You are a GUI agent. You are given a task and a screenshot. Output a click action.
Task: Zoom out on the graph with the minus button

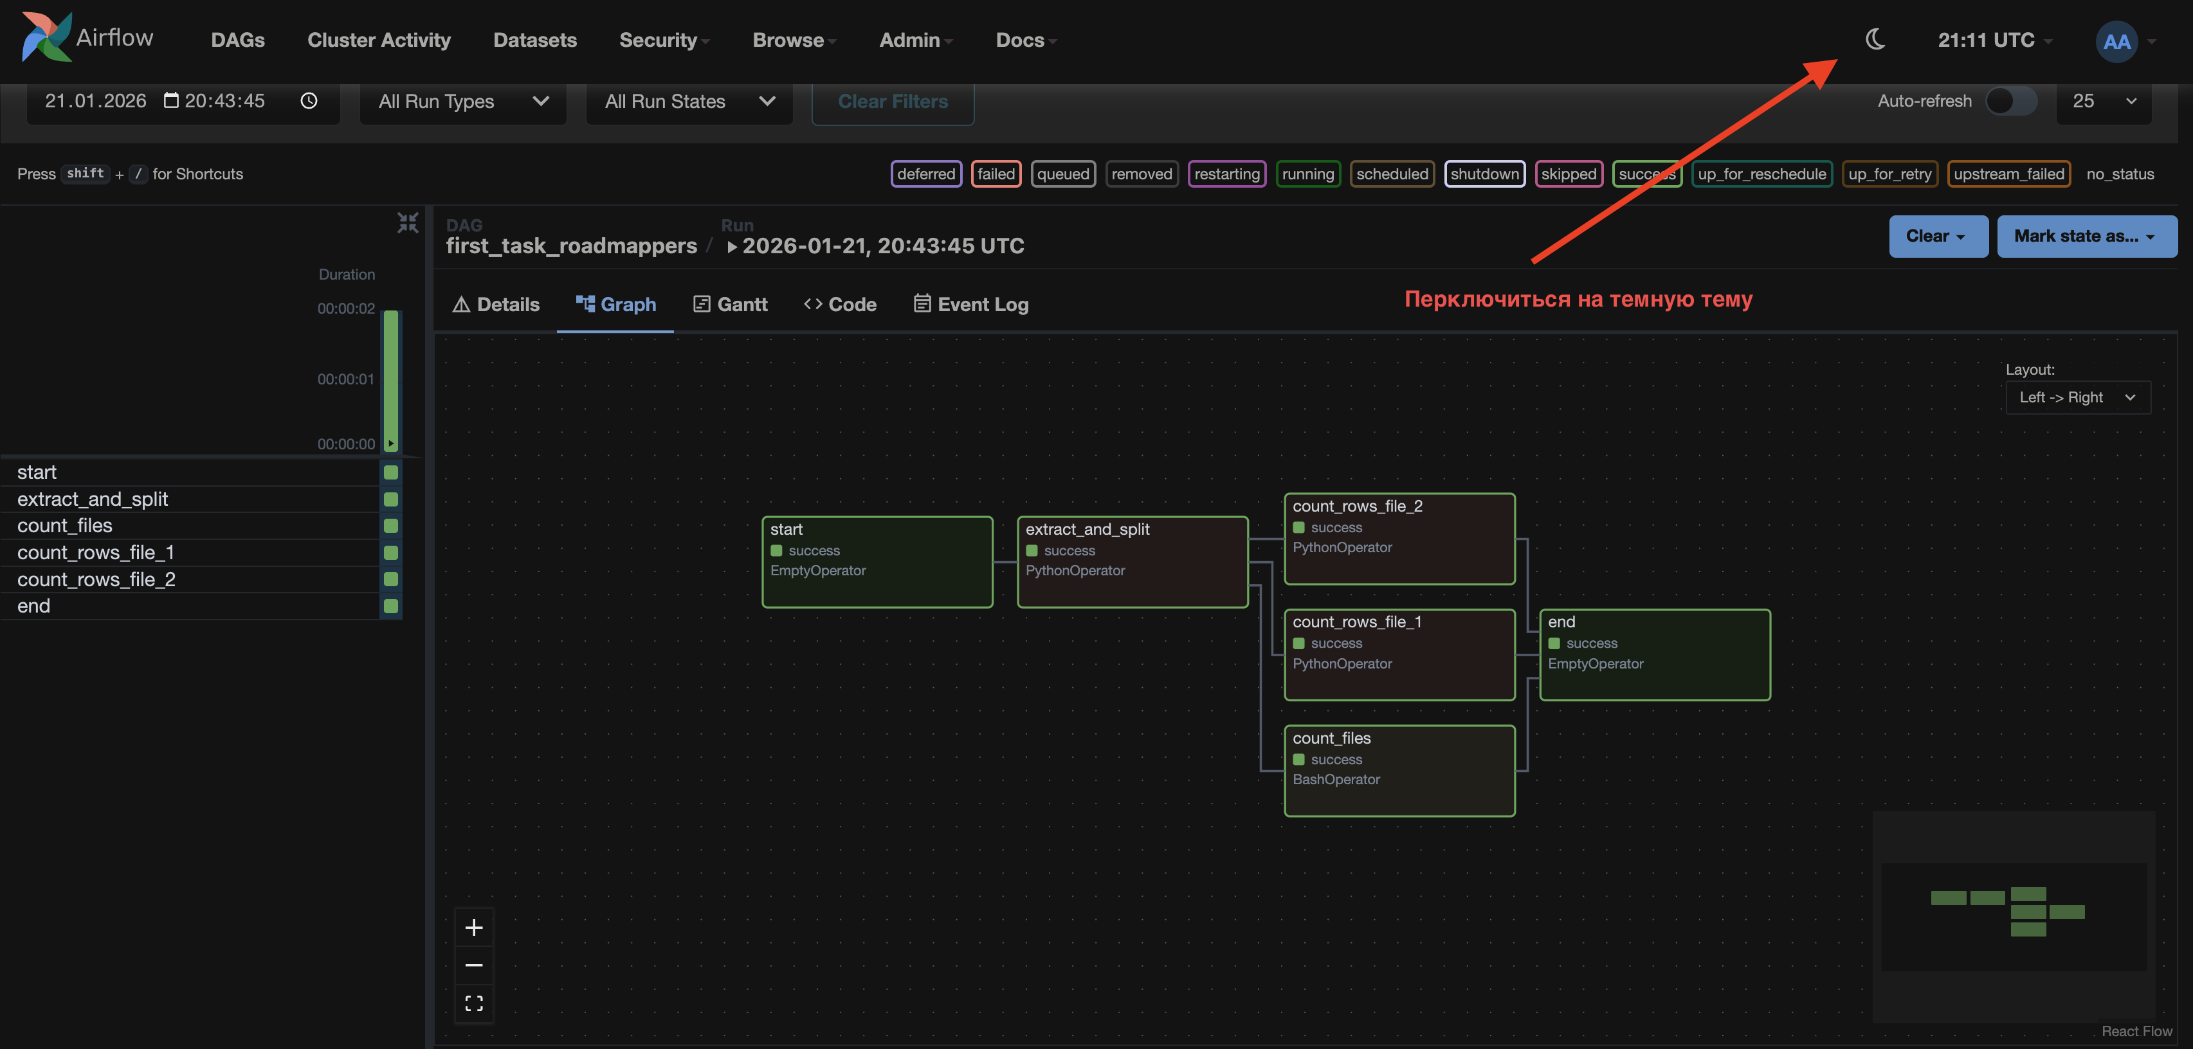(474, 965)
